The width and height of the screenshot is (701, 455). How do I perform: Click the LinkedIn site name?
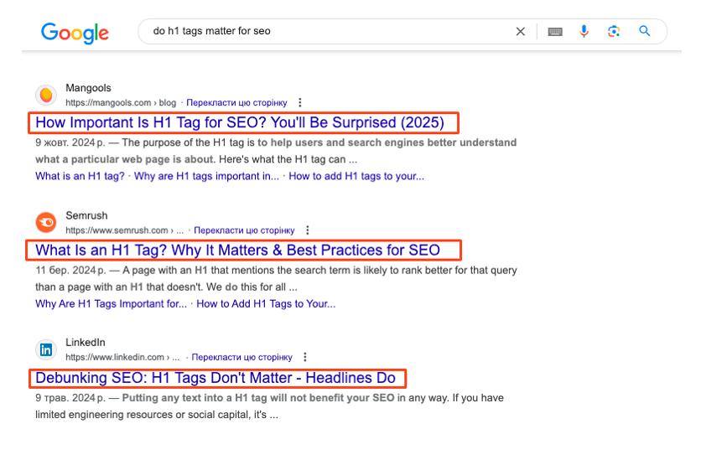coord(86,343)
